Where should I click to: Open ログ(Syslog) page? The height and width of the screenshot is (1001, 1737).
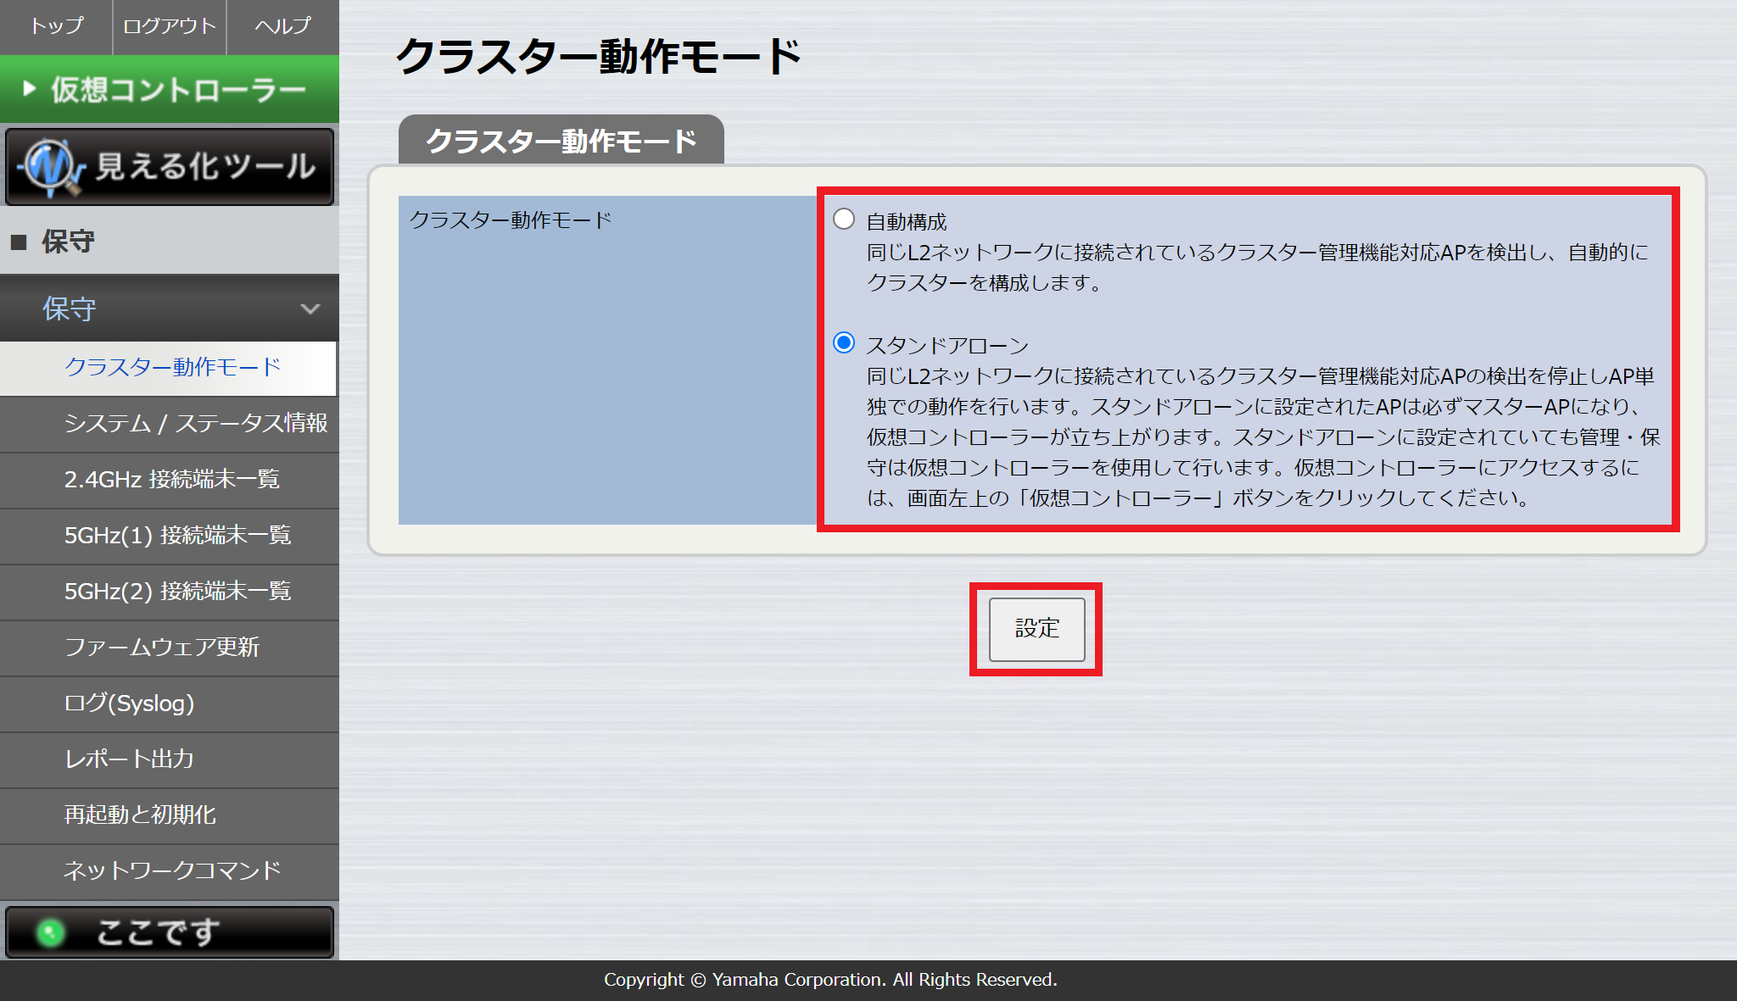pos(129,703)
